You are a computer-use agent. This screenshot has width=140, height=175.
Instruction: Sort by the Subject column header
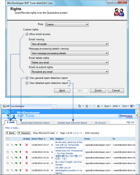[x=59, y=139]
